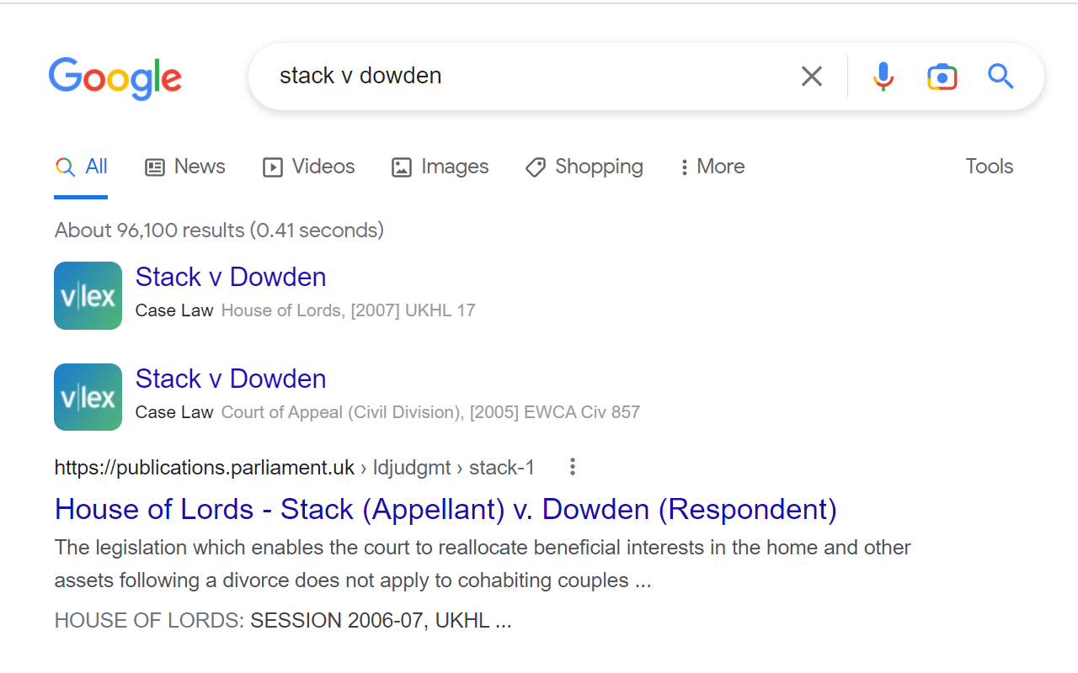The image size is (1078, 673).
Task: Open Google Lens camera search
Action: 942,77
